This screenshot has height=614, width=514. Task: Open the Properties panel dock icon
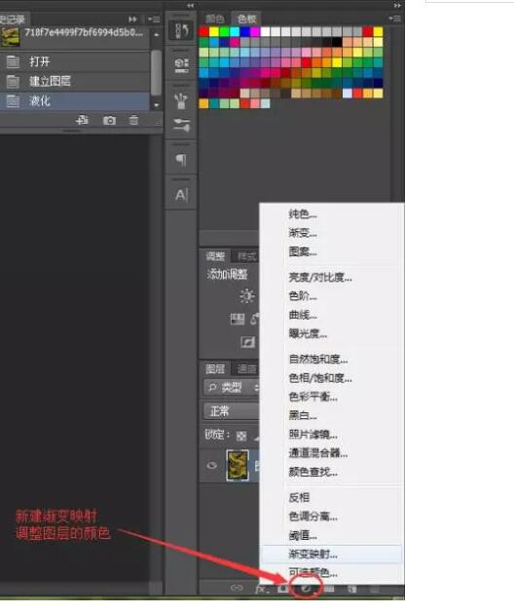point(181,65)
